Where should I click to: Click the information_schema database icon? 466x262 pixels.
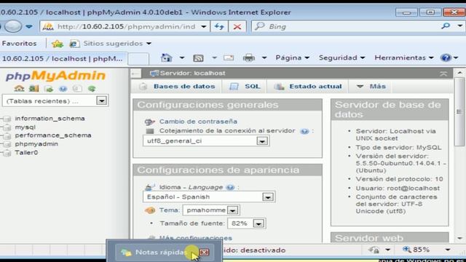pos(7,119)
